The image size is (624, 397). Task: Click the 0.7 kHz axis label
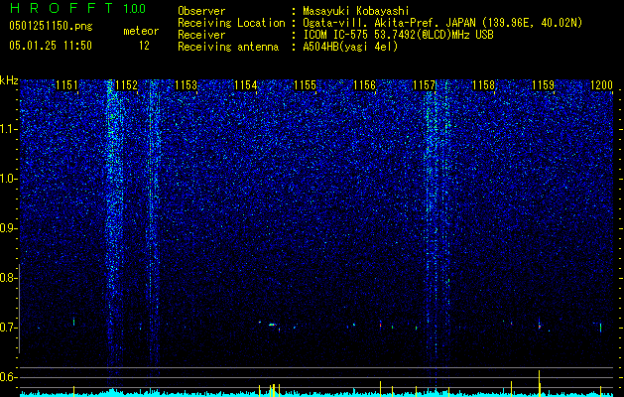click(9, 328)
